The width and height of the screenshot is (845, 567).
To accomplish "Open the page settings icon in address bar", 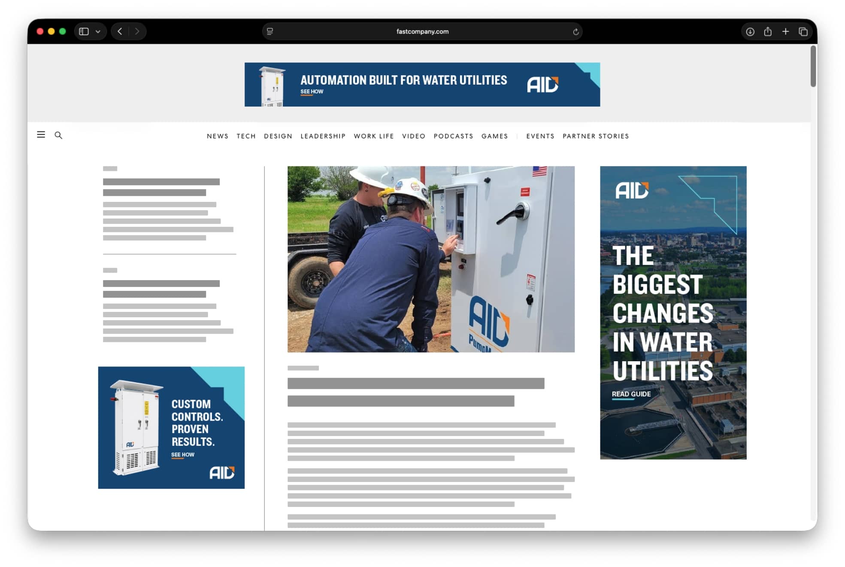I will click(x=270, y=31).
